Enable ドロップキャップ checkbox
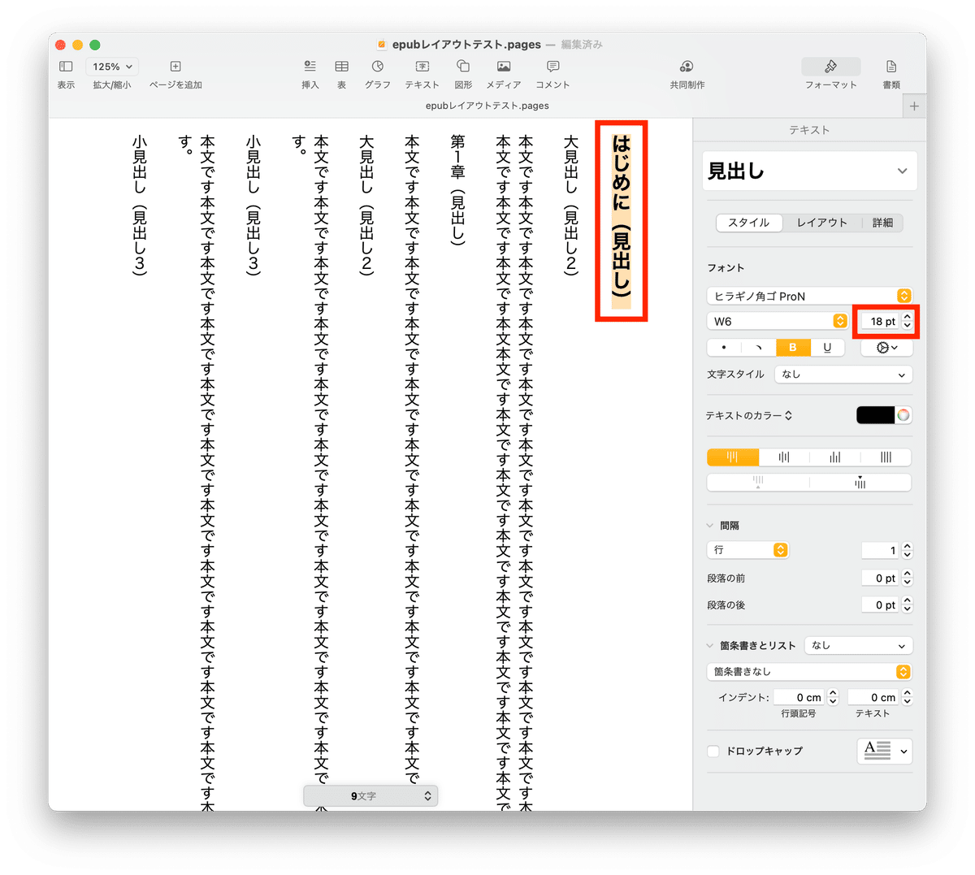The width and height of the screenshot is (975, 875). (713, 752)
